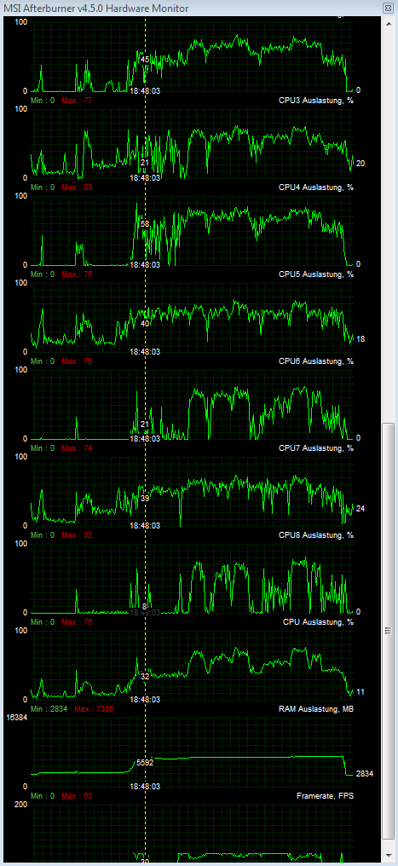This screenshot has height=866, width=398.
Task: Click the vertical scrollbar thumb
Action: click(389, 630)
